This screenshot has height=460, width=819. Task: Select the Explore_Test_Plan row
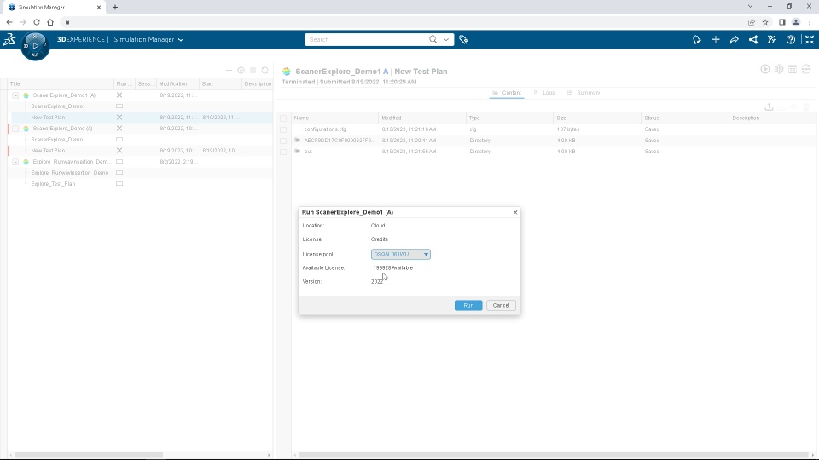point(140,184)
